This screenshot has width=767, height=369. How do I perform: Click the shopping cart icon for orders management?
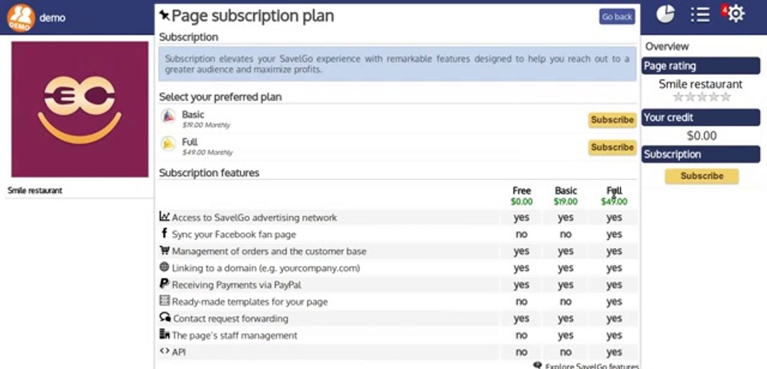(x=165, y=250)
